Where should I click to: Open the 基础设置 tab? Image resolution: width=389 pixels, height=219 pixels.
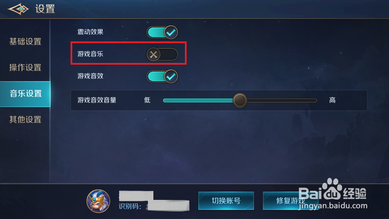[25, 41]
